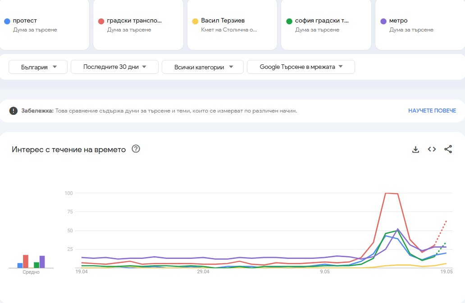Open the embed code view for the chart
The image size is (465, 303).
click(x=432, y=149)
